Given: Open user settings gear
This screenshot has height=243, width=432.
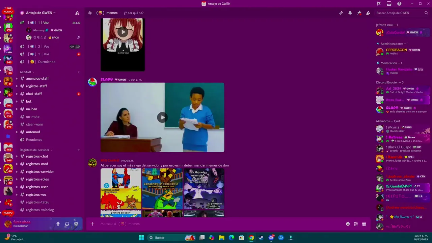Looking at the screenshot, I should coord(76,224).
